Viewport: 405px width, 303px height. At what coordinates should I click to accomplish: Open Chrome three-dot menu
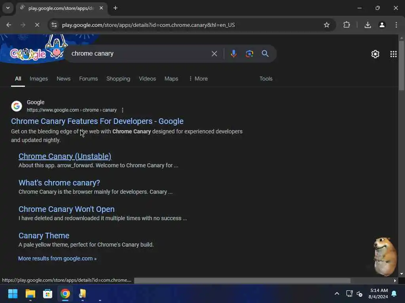point(396,25)
